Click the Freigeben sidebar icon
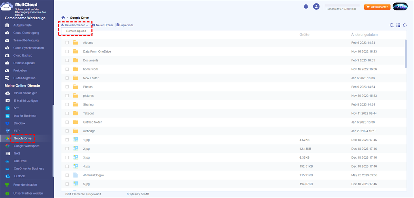Viewport: 414px width, 198px height. (x=7, y=70)
